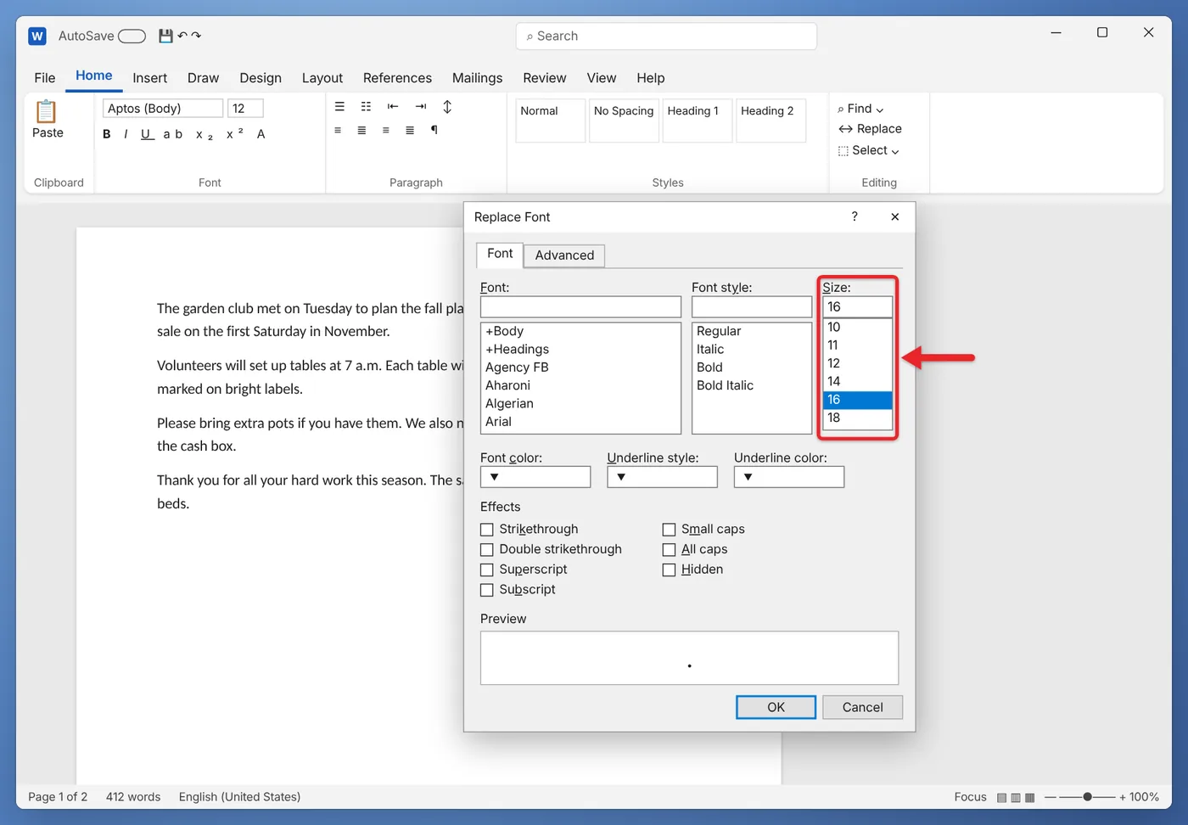Redo the last action

pyautogui.click(x=196, y=36)
